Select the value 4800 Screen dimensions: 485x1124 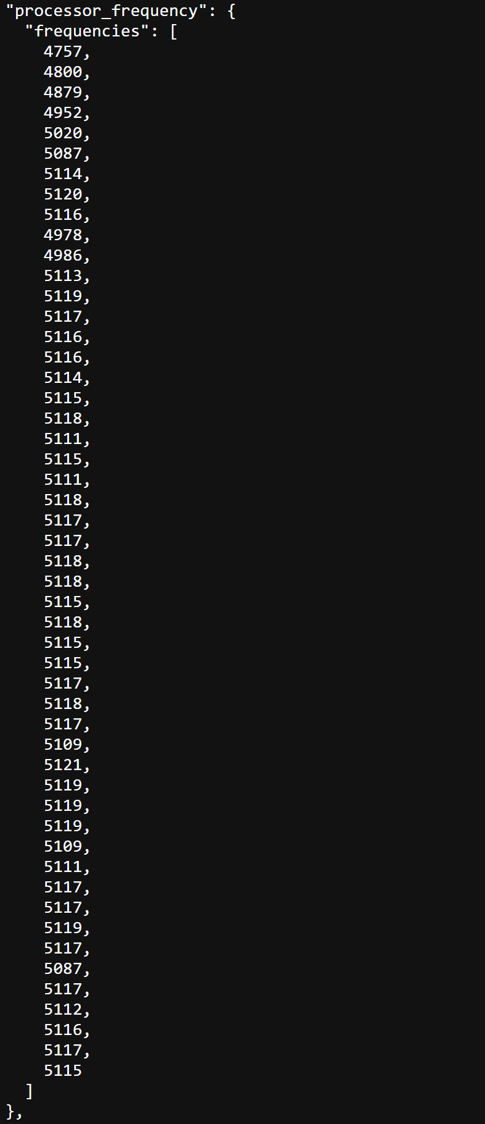63,72
